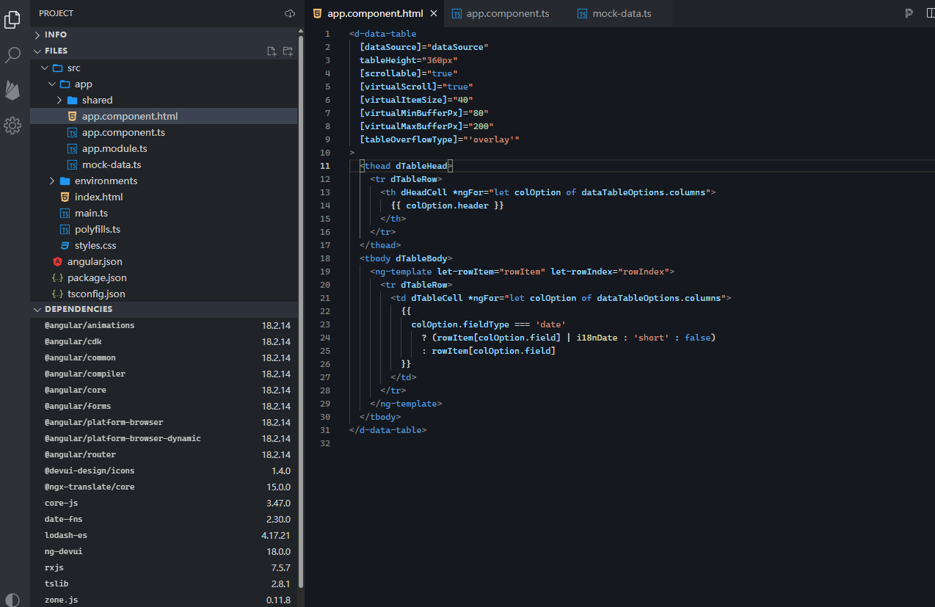Click line number 11 in editor gutter
935x607 pixels.
(325, 166)
